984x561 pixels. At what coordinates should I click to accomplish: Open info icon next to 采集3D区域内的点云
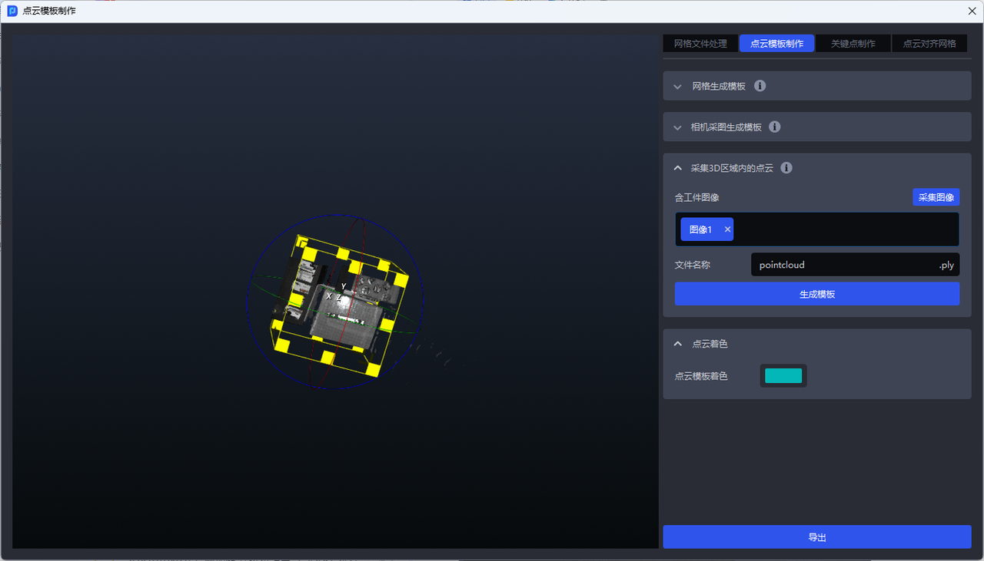tap(786, 168)
